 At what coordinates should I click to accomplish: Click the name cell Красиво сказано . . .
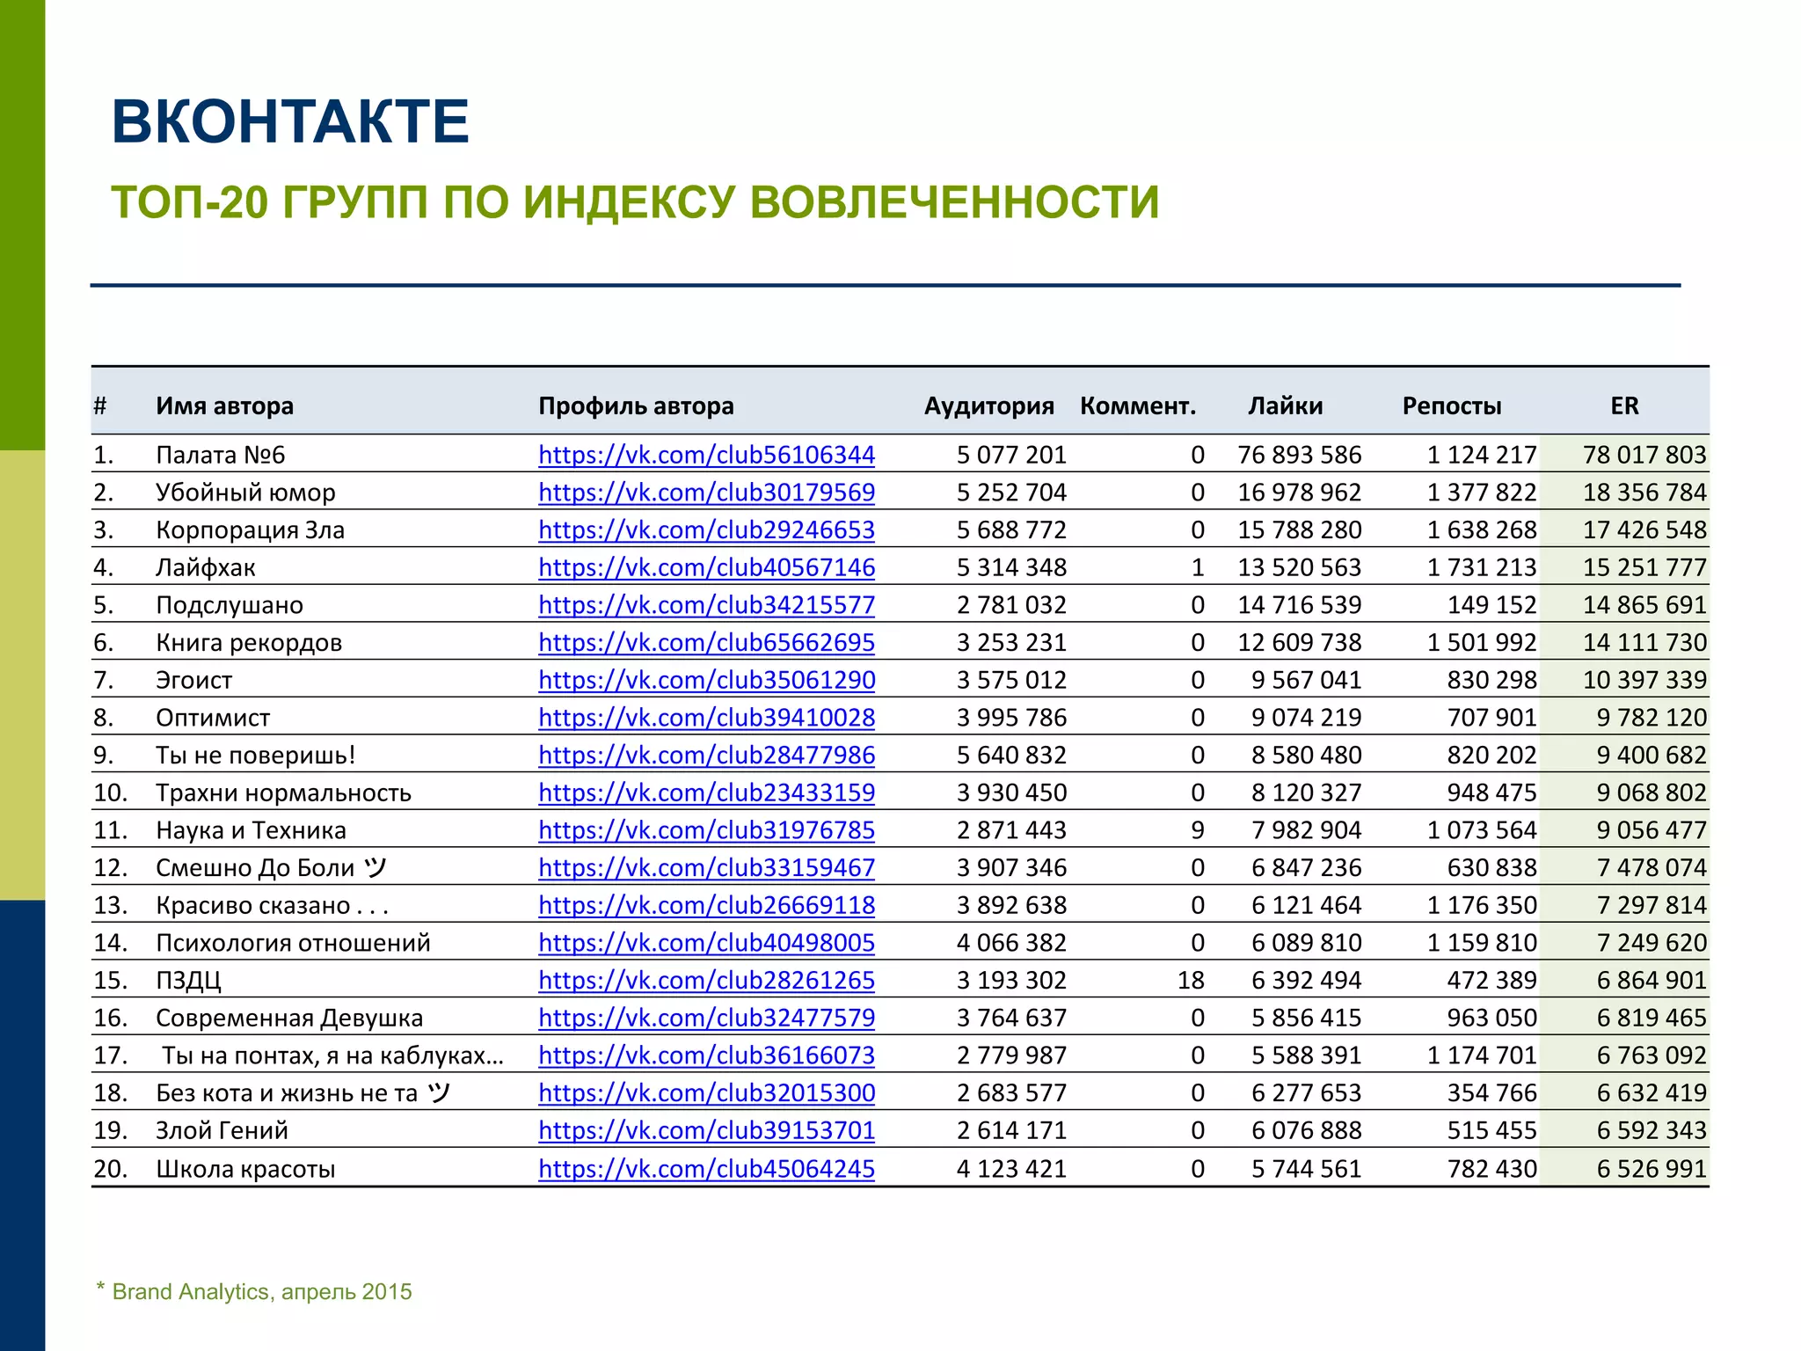click(x=272, y=905)
